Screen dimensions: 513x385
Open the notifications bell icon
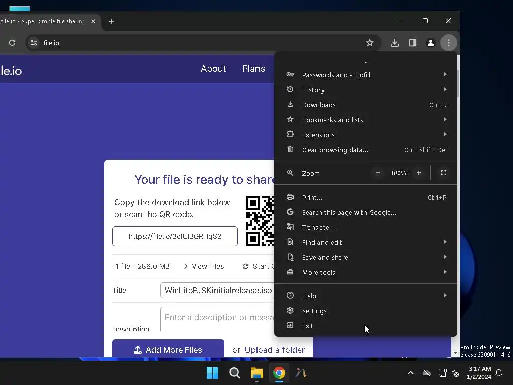pyautogui.click(x=499, y=372)
